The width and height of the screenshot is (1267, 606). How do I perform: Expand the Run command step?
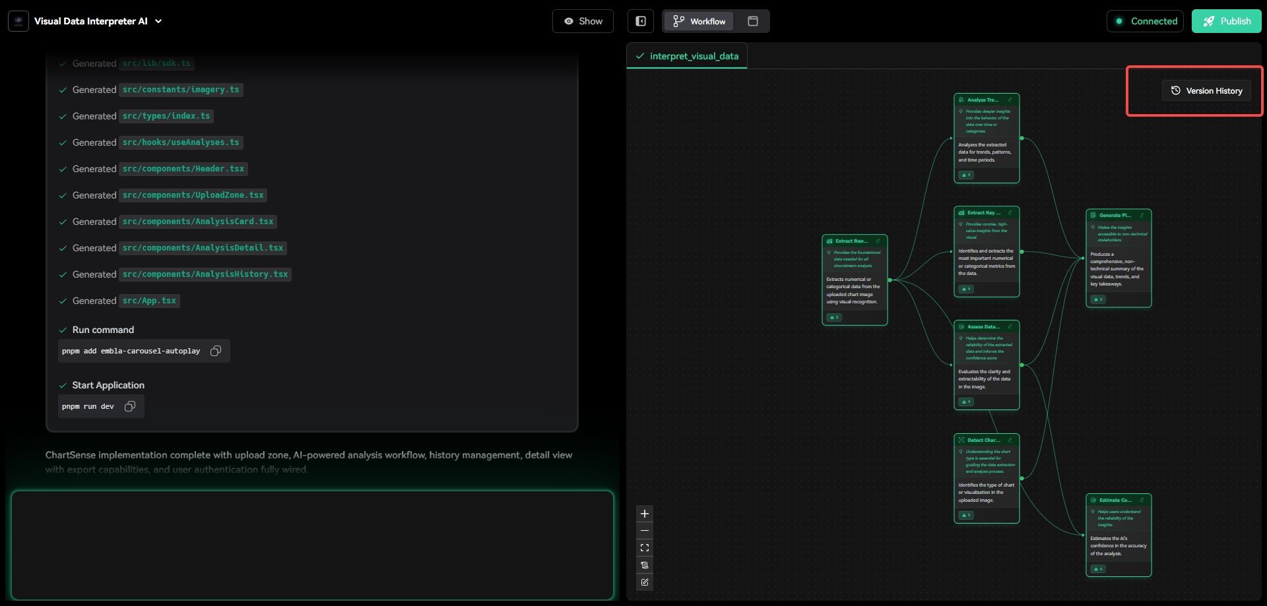(x=103, y=330)
